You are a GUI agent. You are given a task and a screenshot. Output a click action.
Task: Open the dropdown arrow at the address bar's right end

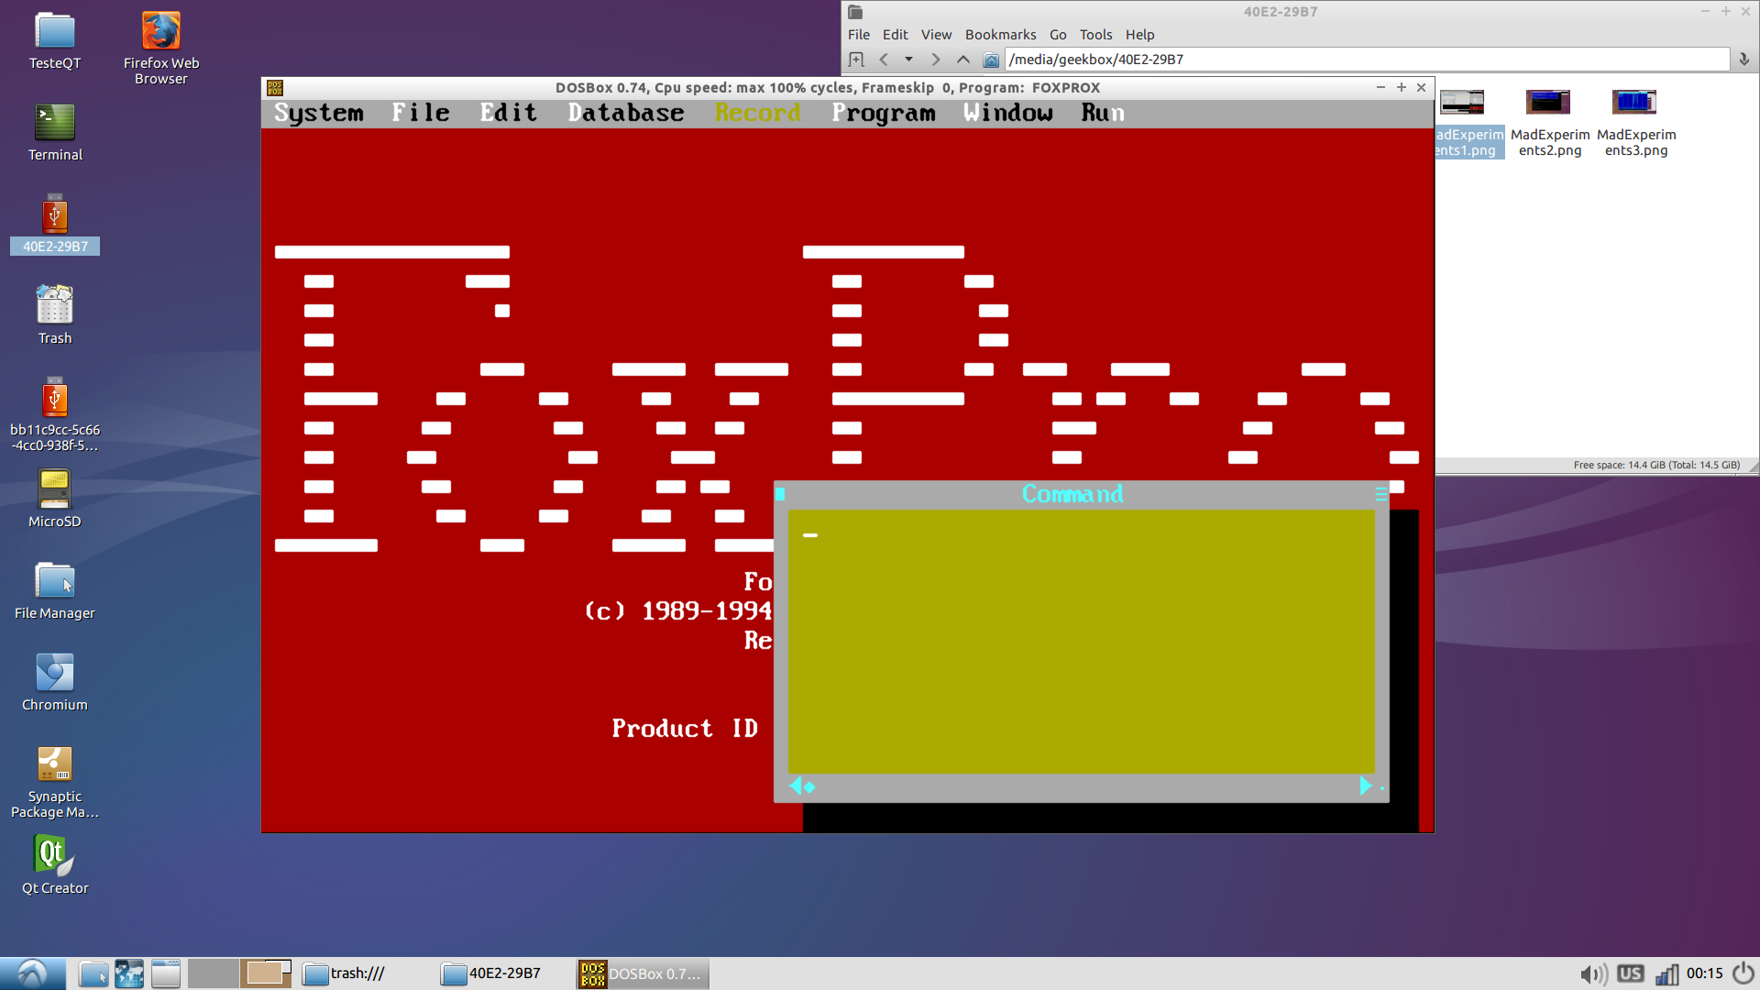(1742, 60)
